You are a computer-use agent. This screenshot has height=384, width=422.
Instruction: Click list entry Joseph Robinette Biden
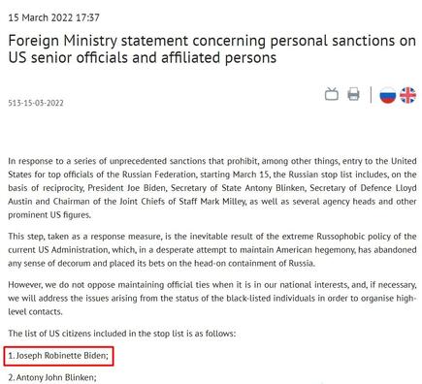pos(58,356)
